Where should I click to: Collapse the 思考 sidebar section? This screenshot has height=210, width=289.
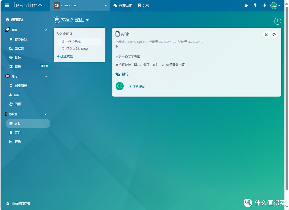click(45, 76)
